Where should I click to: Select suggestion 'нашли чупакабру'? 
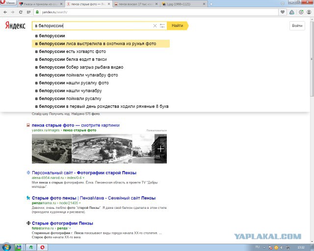pos(101,91)
